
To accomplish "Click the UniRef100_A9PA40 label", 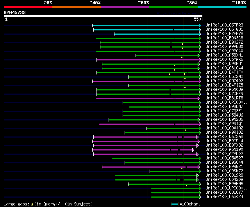I will tap(224, 51).
